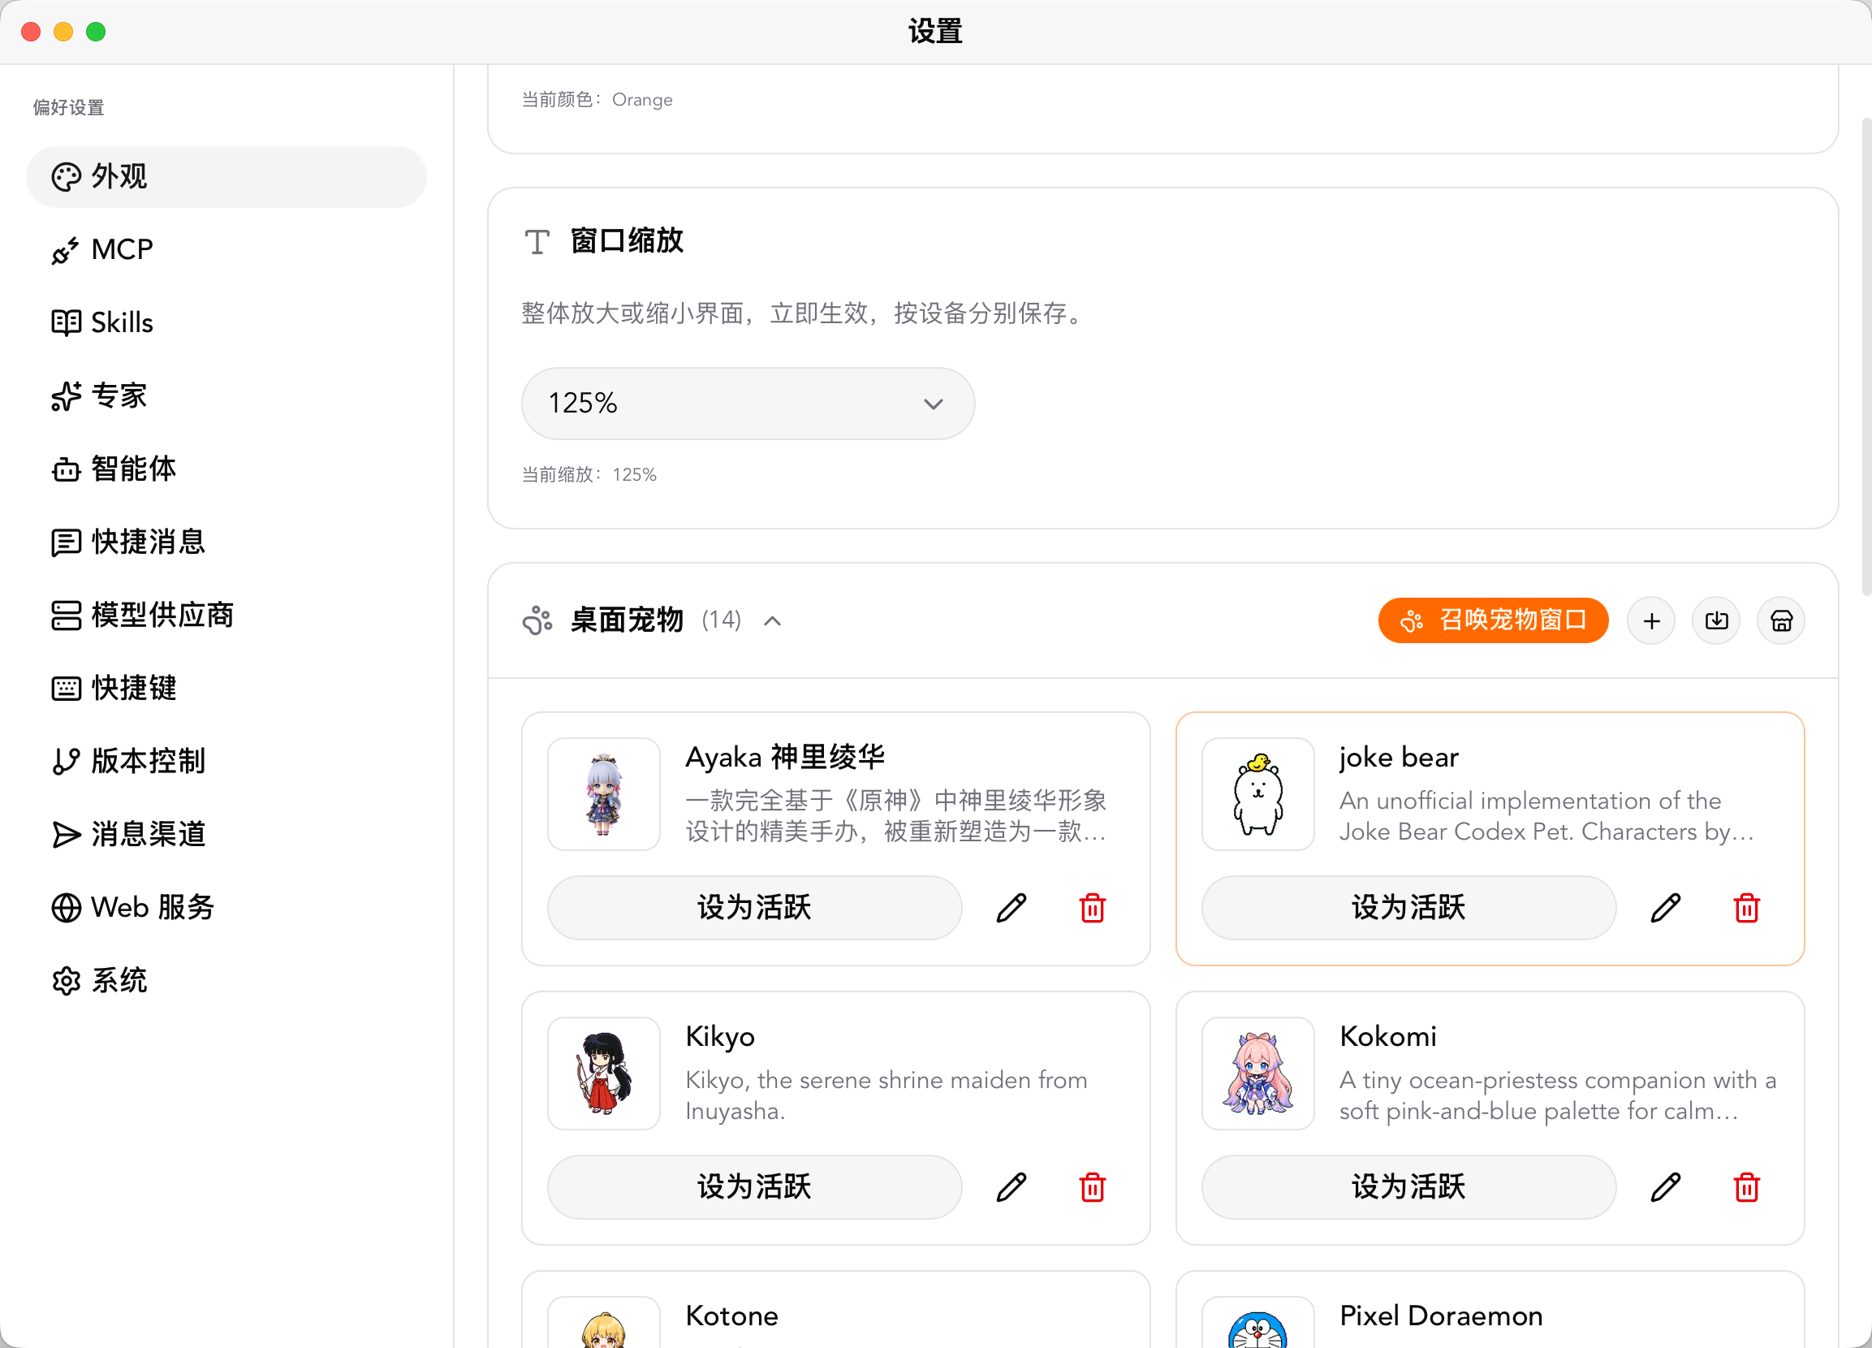This screenshot has height=1348, width=1872.
Task: Edit the Ayaka 神里绫华 pet
Action: tap(1011, 908)
